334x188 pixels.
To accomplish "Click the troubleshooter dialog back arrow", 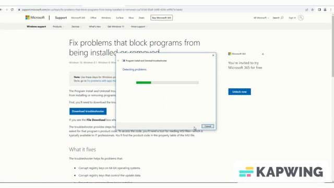I will coord(118,61).
